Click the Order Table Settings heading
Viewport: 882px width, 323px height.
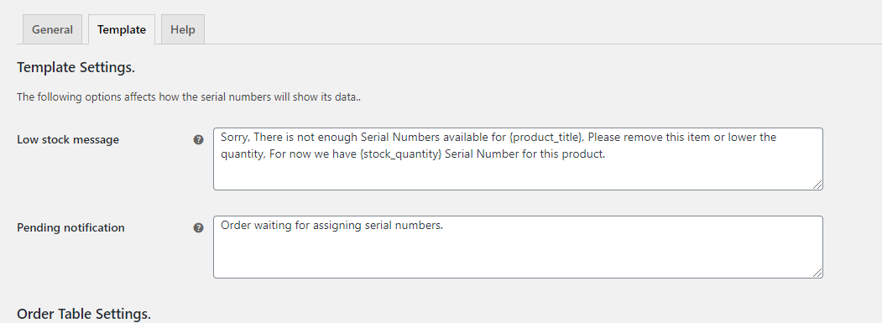pos(84,314)
